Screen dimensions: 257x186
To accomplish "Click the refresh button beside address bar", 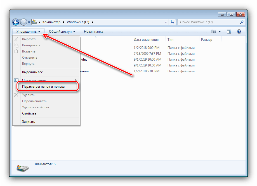I will (172, 22).
